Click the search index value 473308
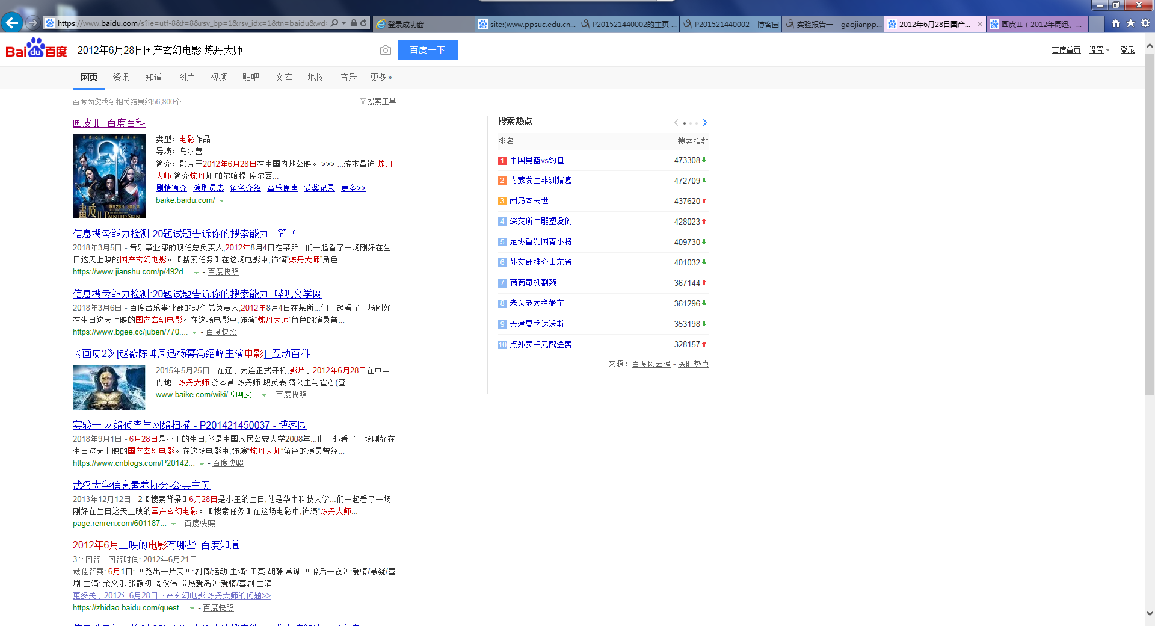 point(687,161)
